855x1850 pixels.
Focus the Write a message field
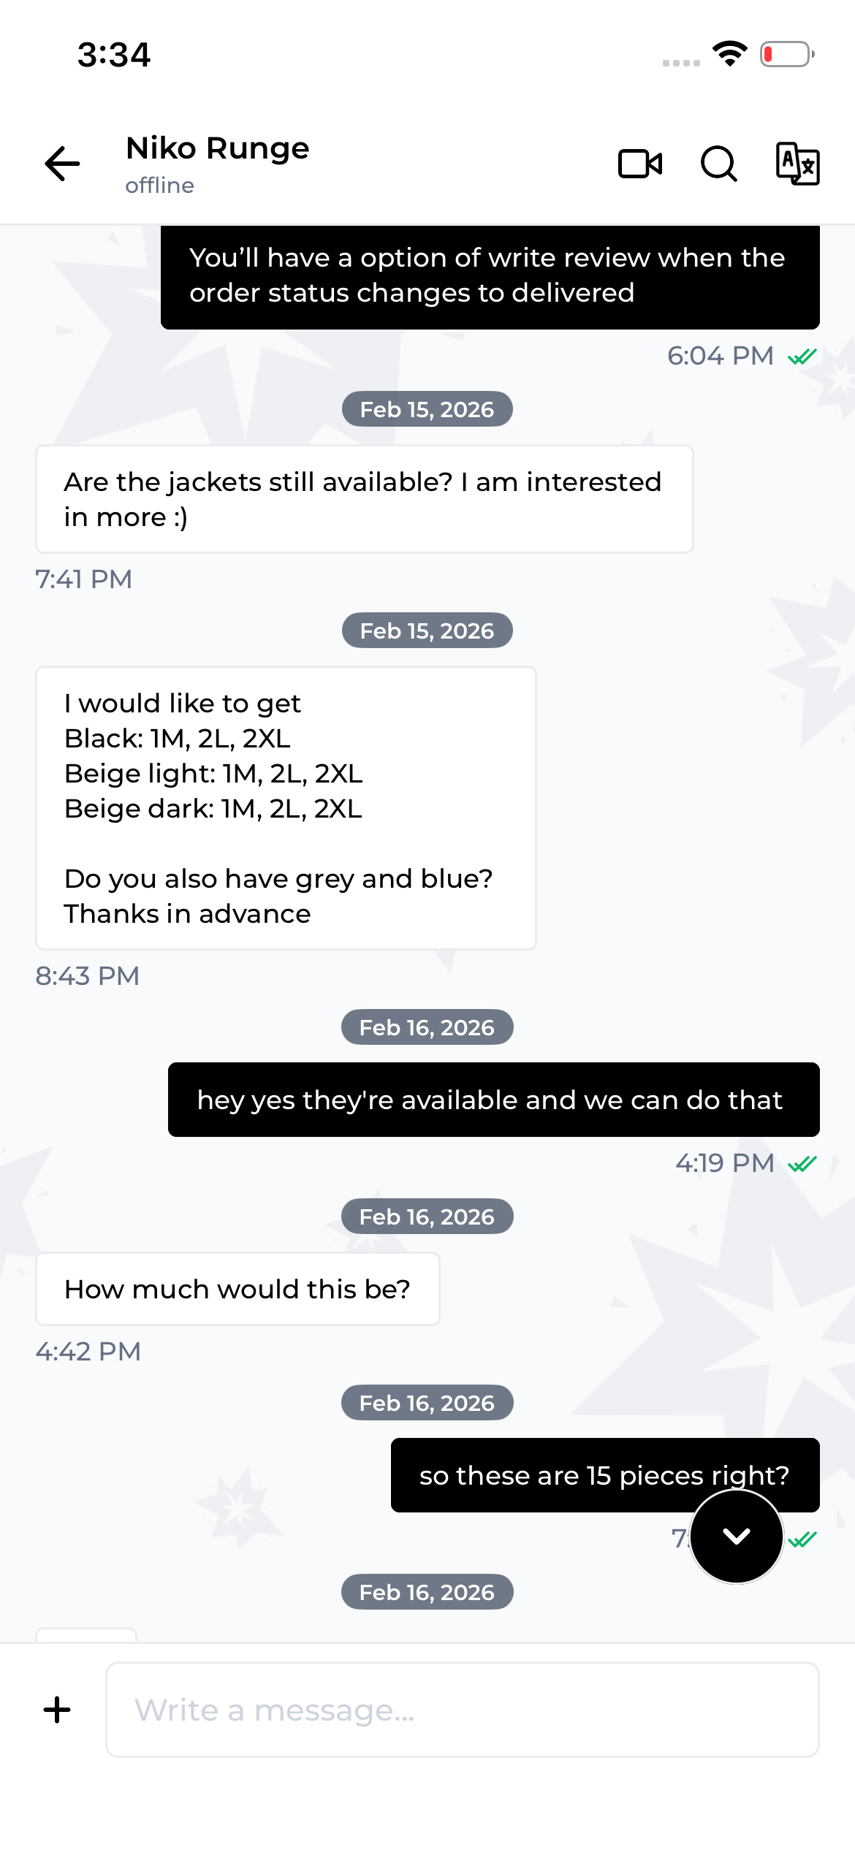[463, 1710]
